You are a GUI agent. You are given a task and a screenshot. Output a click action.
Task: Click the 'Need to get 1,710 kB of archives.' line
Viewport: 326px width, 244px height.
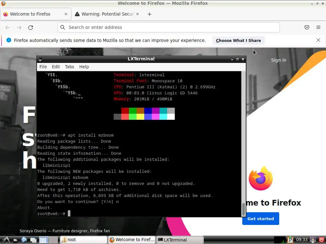tap(79, 189)
